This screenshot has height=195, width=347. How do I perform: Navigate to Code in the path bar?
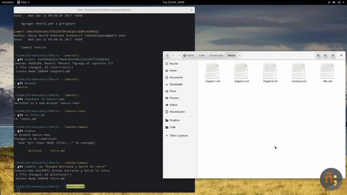(202, 55)
